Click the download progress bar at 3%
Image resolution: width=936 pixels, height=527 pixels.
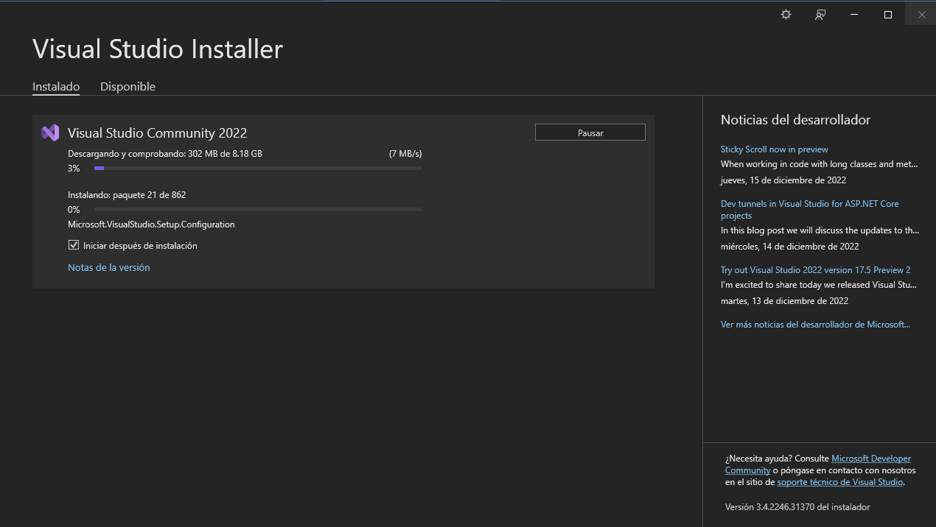click(257, 169)
